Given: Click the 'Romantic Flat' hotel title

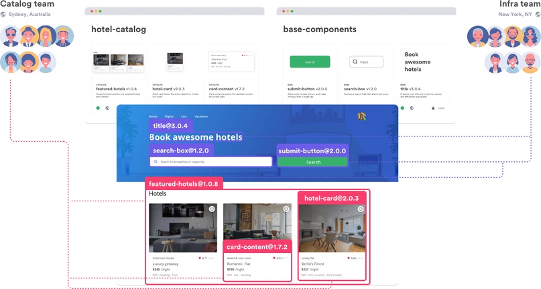Looking at the screenshot, I should coord(239,264).
